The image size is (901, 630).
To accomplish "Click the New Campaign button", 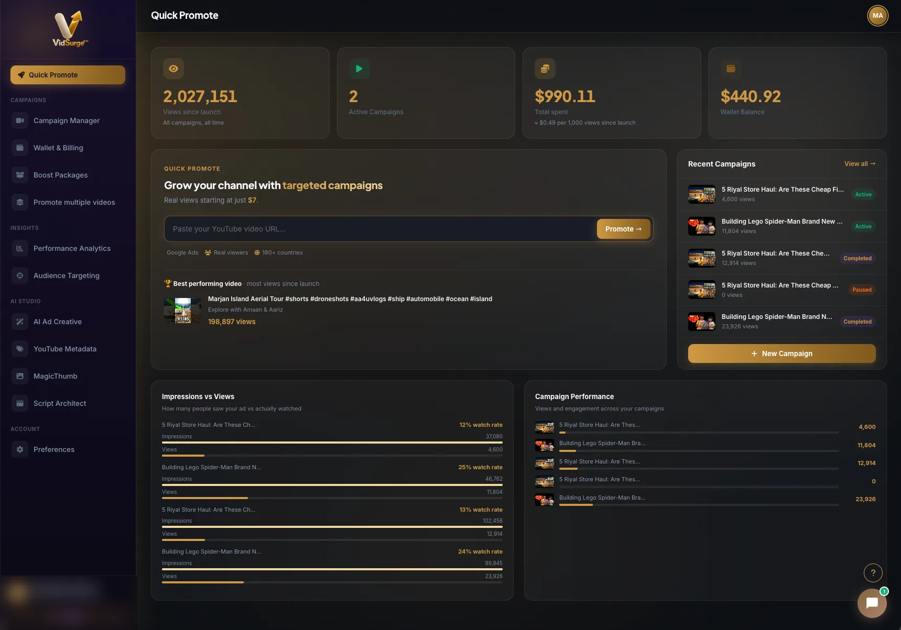I will [782, 353].
